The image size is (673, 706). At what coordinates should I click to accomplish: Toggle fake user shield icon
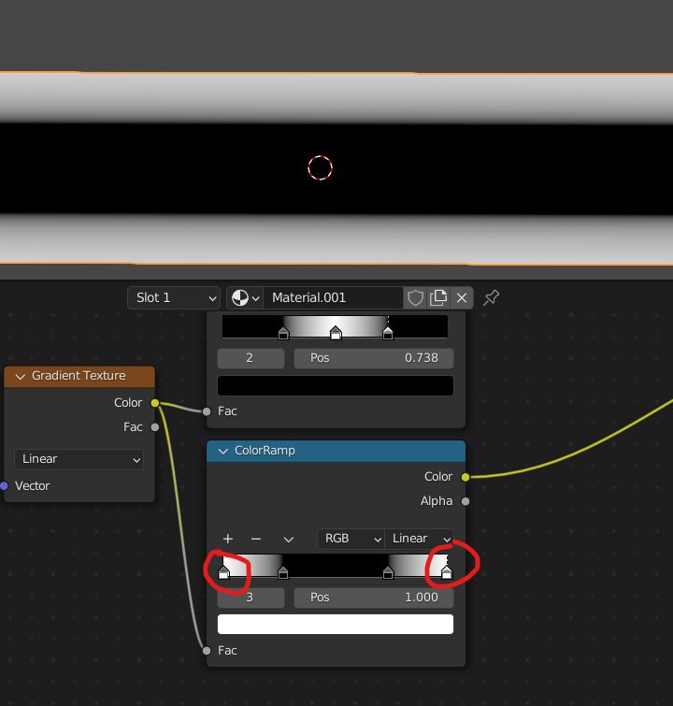click(x=415, y=297)
